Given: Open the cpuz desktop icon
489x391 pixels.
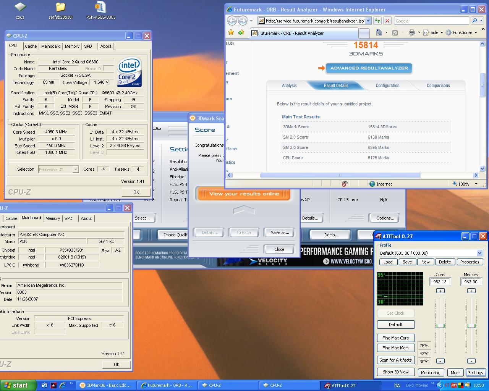Looking at the screenshot, I should coord(20,10).
